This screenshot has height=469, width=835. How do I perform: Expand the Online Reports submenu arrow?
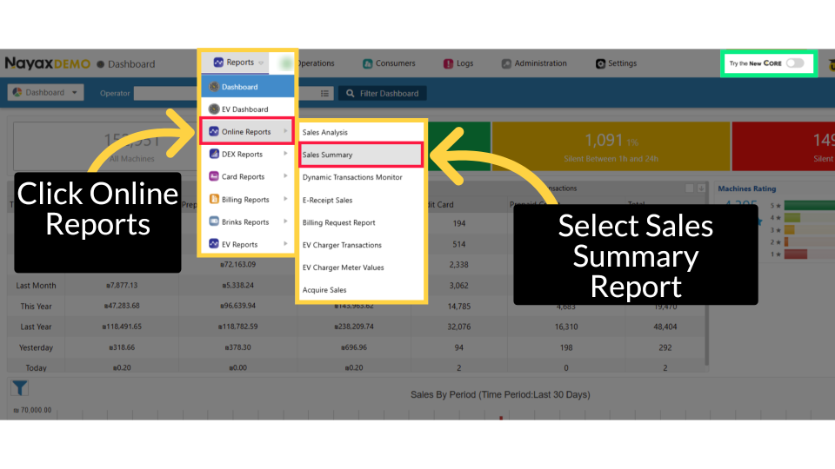tap(285, 131)
